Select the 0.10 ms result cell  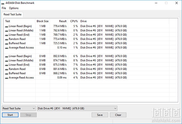pos(62,47)
